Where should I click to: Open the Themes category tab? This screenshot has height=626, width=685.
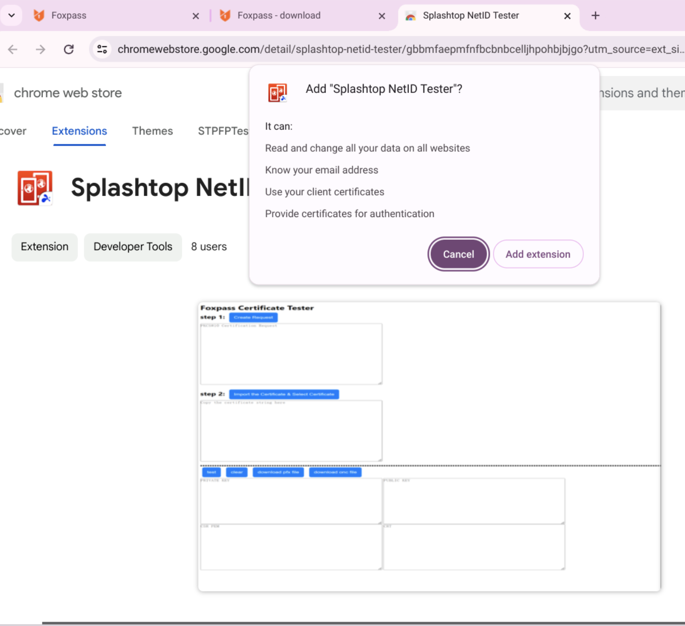[x=152, y=131]
